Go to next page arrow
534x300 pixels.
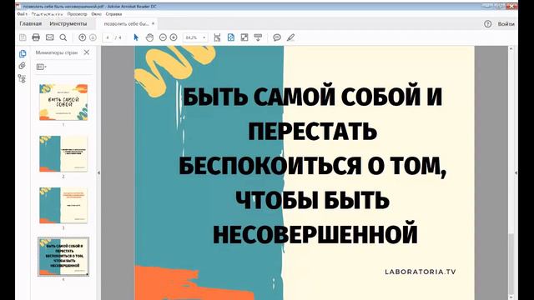coord(93,37)
